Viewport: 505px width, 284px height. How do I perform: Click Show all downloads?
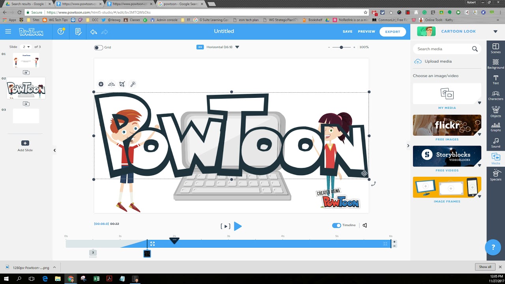485,267
